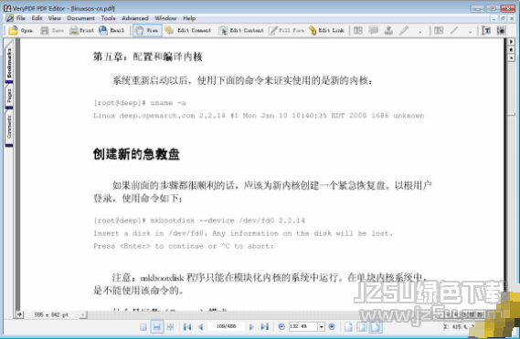Set view to actual size page icon
This screenshot has width=520, height=339.
pyautogui.click(x=348, y=327)
